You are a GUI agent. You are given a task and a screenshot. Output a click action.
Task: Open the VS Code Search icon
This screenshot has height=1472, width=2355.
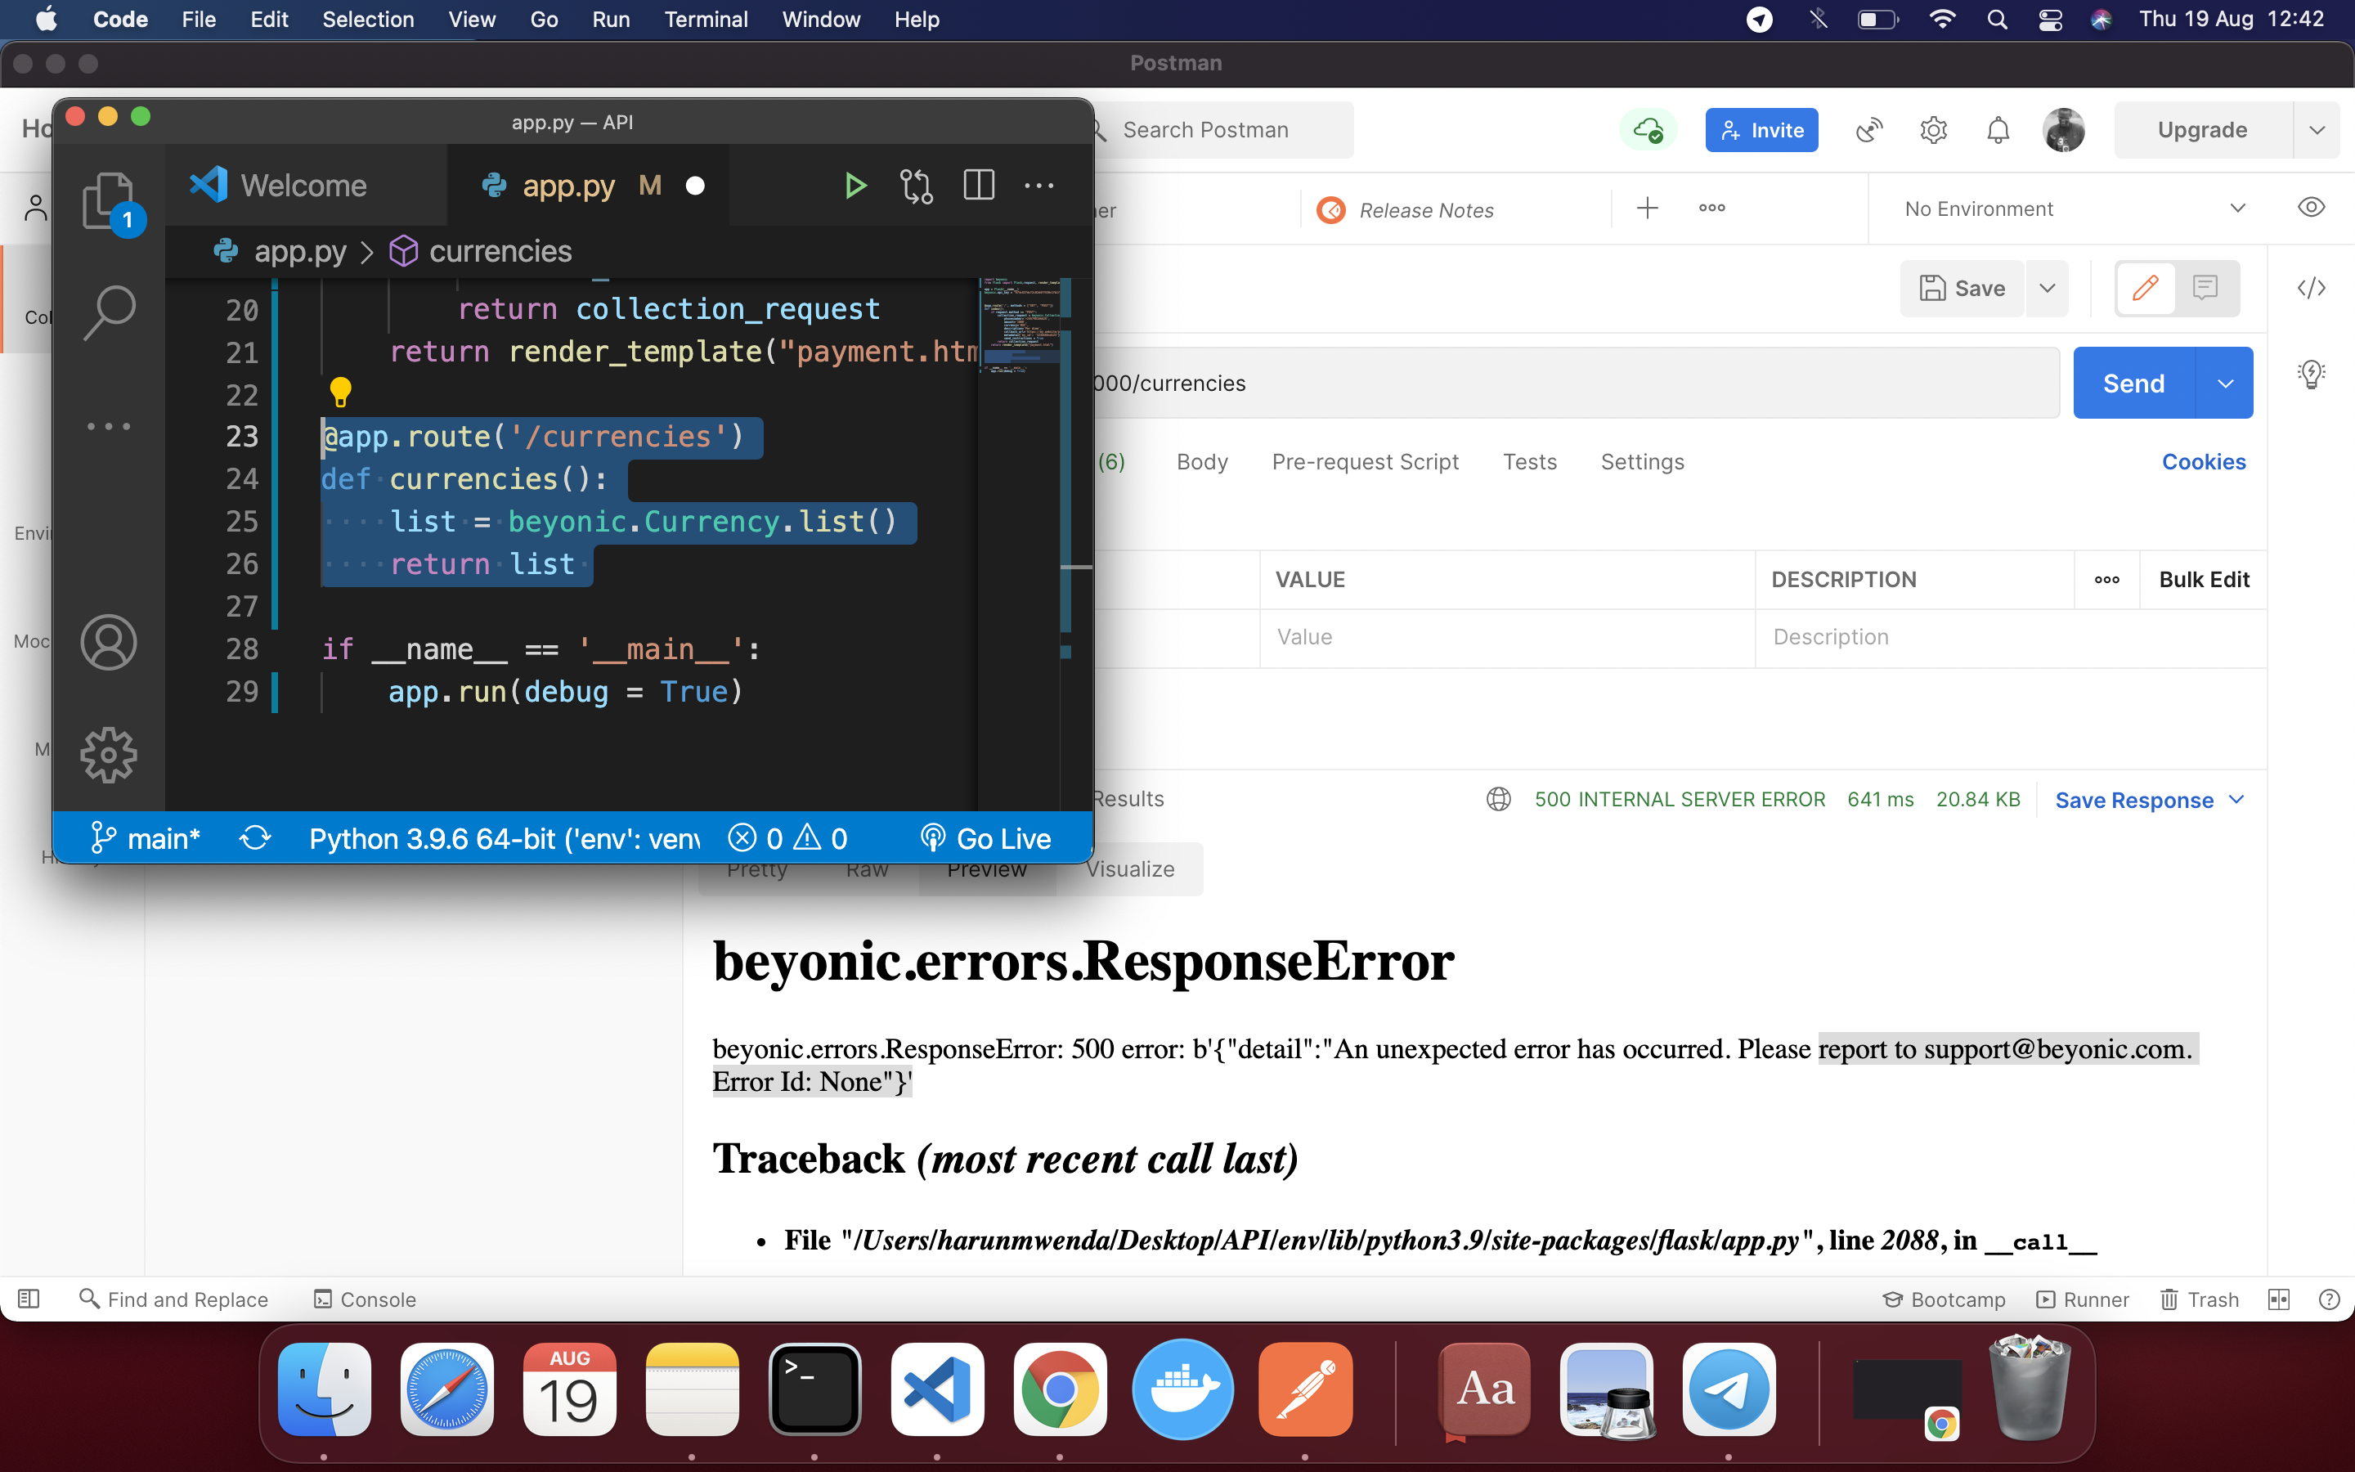(x=109, y=312)
